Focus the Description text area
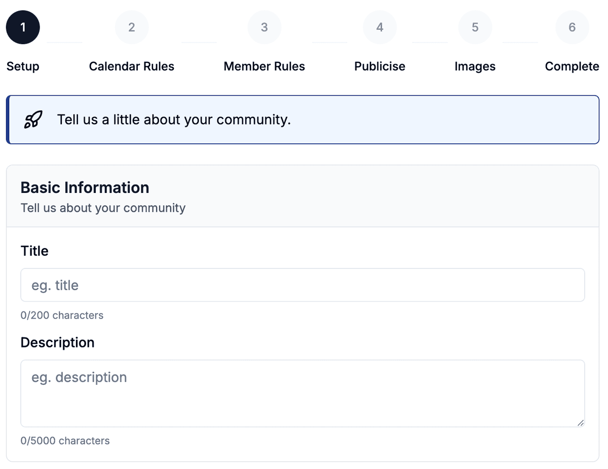This screenshot has width=608, height=469. [x=302, y=394]
